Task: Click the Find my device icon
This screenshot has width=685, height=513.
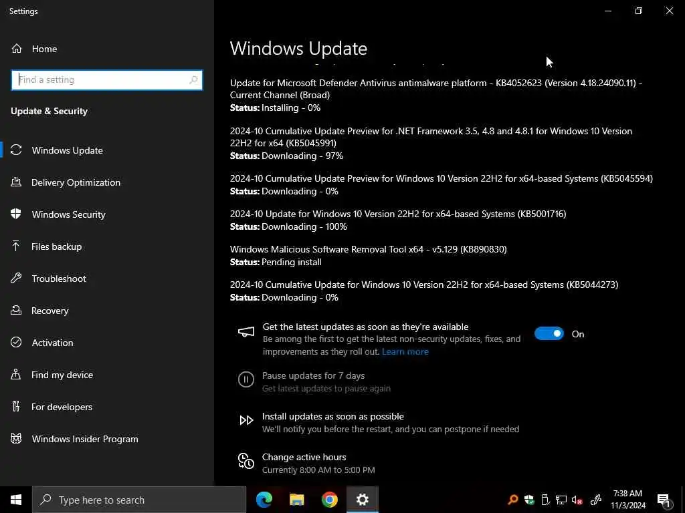Action: pyautogui.click(x=16, y=374)
